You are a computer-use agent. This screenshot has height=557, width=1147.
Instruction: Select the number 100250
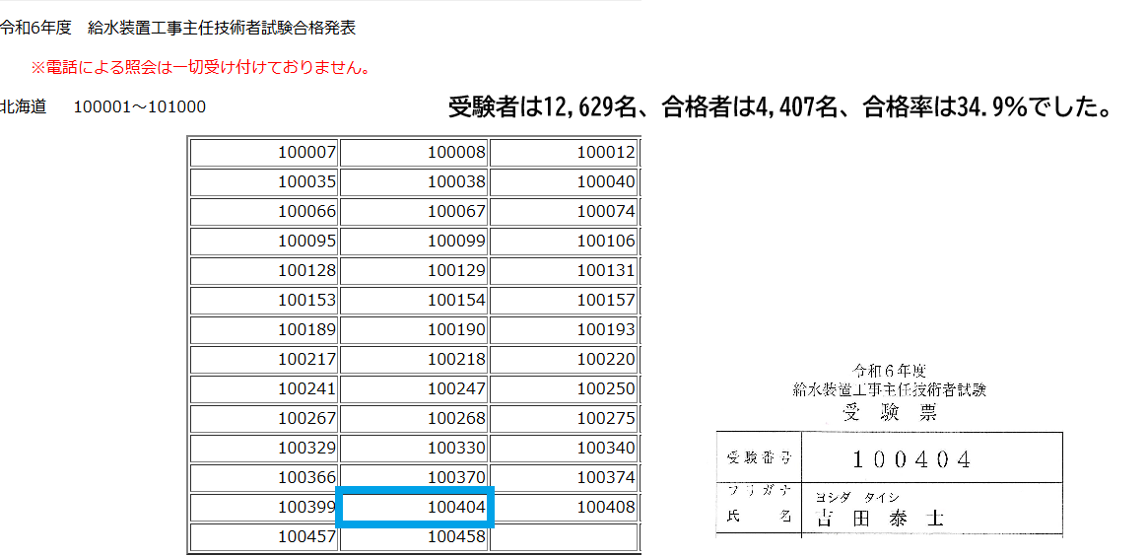pyautogui.click(x=606, y=388)
